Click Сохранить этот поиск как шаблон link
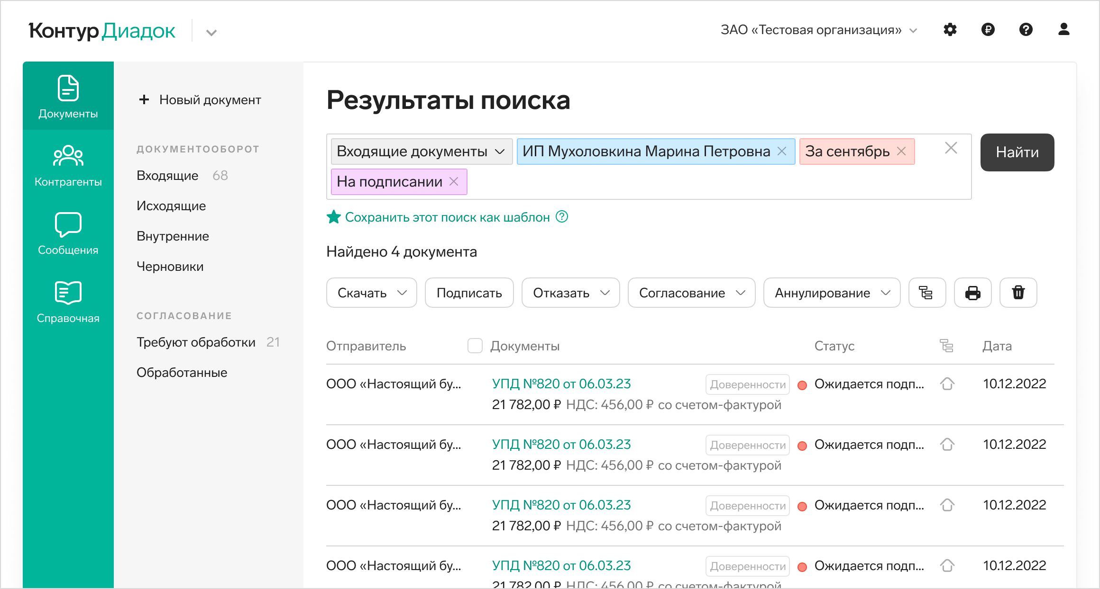Viewport: 1100px width, 589px height. pyautogui.click(x=448, y=217)
